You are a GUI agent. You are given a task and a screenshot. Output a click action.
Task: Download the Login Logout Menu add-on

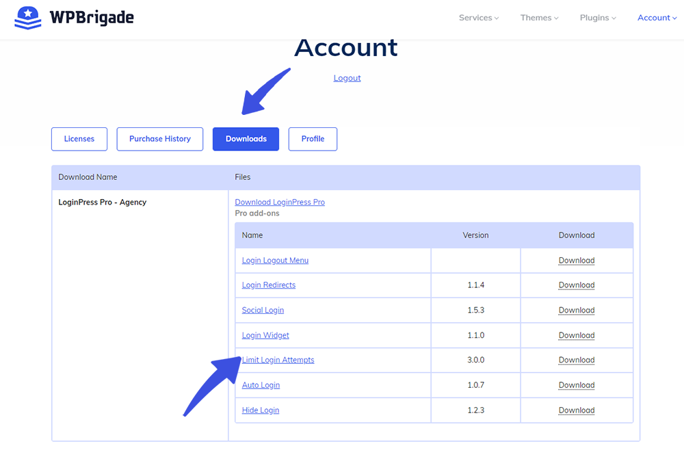[x=576, y=261]
